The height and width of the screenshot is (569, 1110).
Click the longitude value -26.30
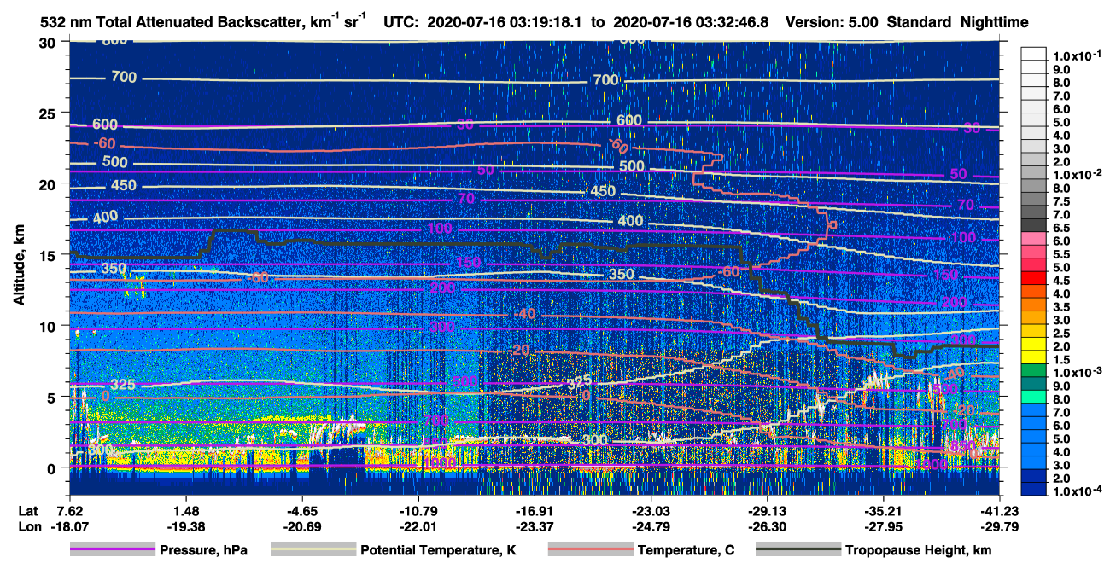pos(766,526)
